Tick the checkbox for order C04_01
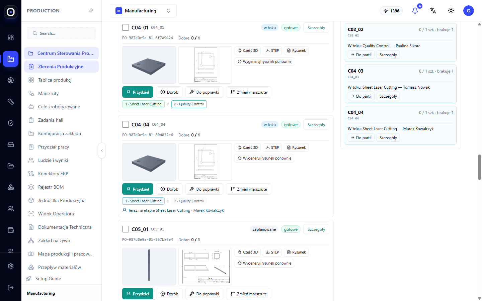This screenshot has width=482, height=301. (x=126, y=27)
